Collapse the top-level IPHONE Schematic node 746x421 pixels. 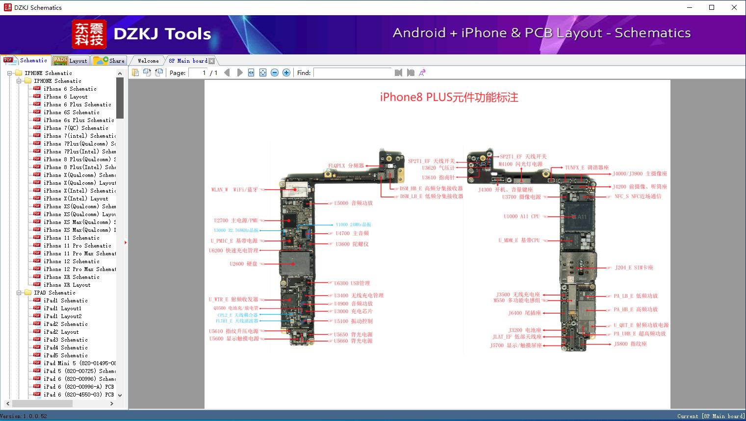(9, 73)
